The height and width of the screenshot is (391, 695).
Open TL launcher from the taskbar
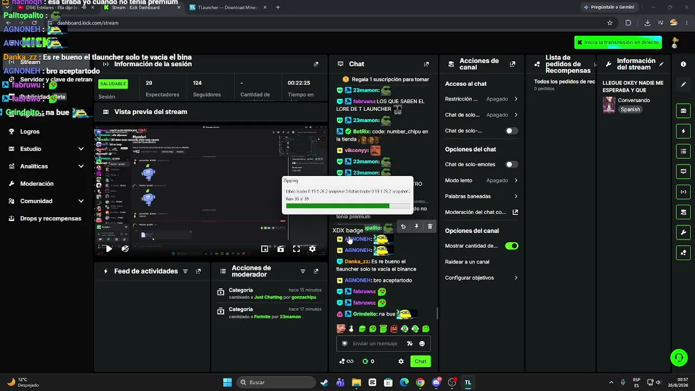467,382
